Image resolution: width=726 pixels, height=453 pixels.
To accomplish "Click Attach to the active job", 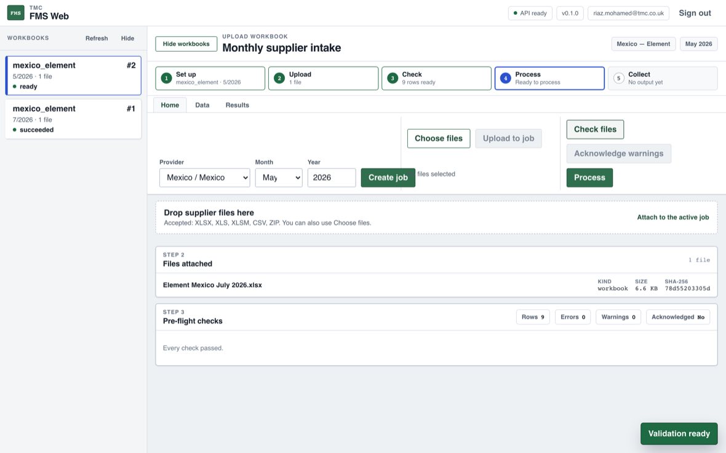I will click(x=672, y=217).
